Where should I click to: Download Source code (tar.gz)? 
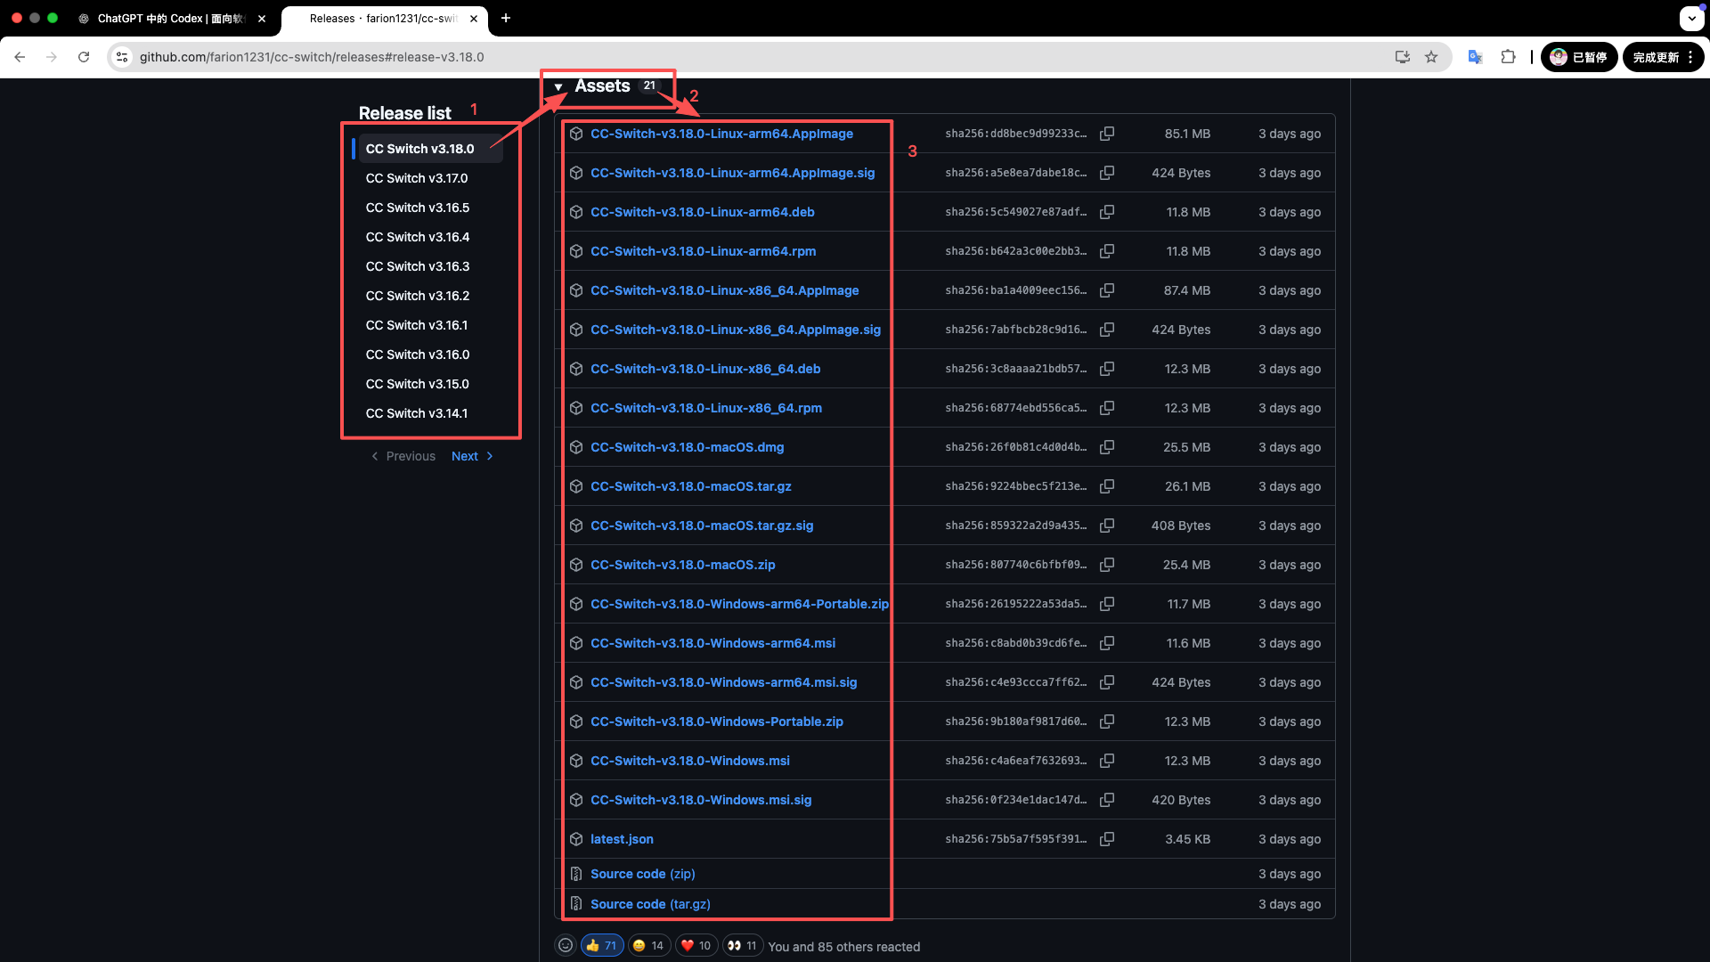pyautogui.click(x=650, y=904)
